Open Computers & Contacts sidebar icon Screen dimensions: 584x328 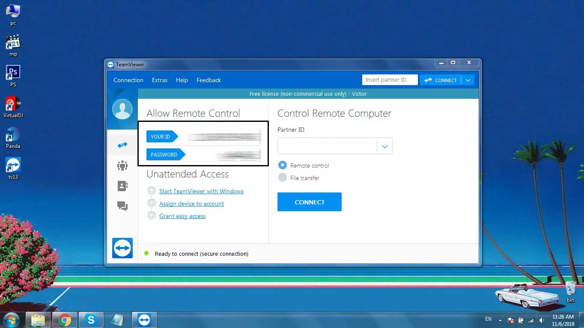[x=122, y=186]
